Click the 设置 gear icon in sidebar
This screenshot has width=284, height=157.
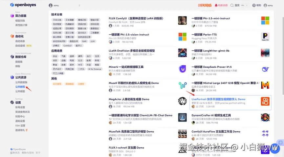coord(12,102)
